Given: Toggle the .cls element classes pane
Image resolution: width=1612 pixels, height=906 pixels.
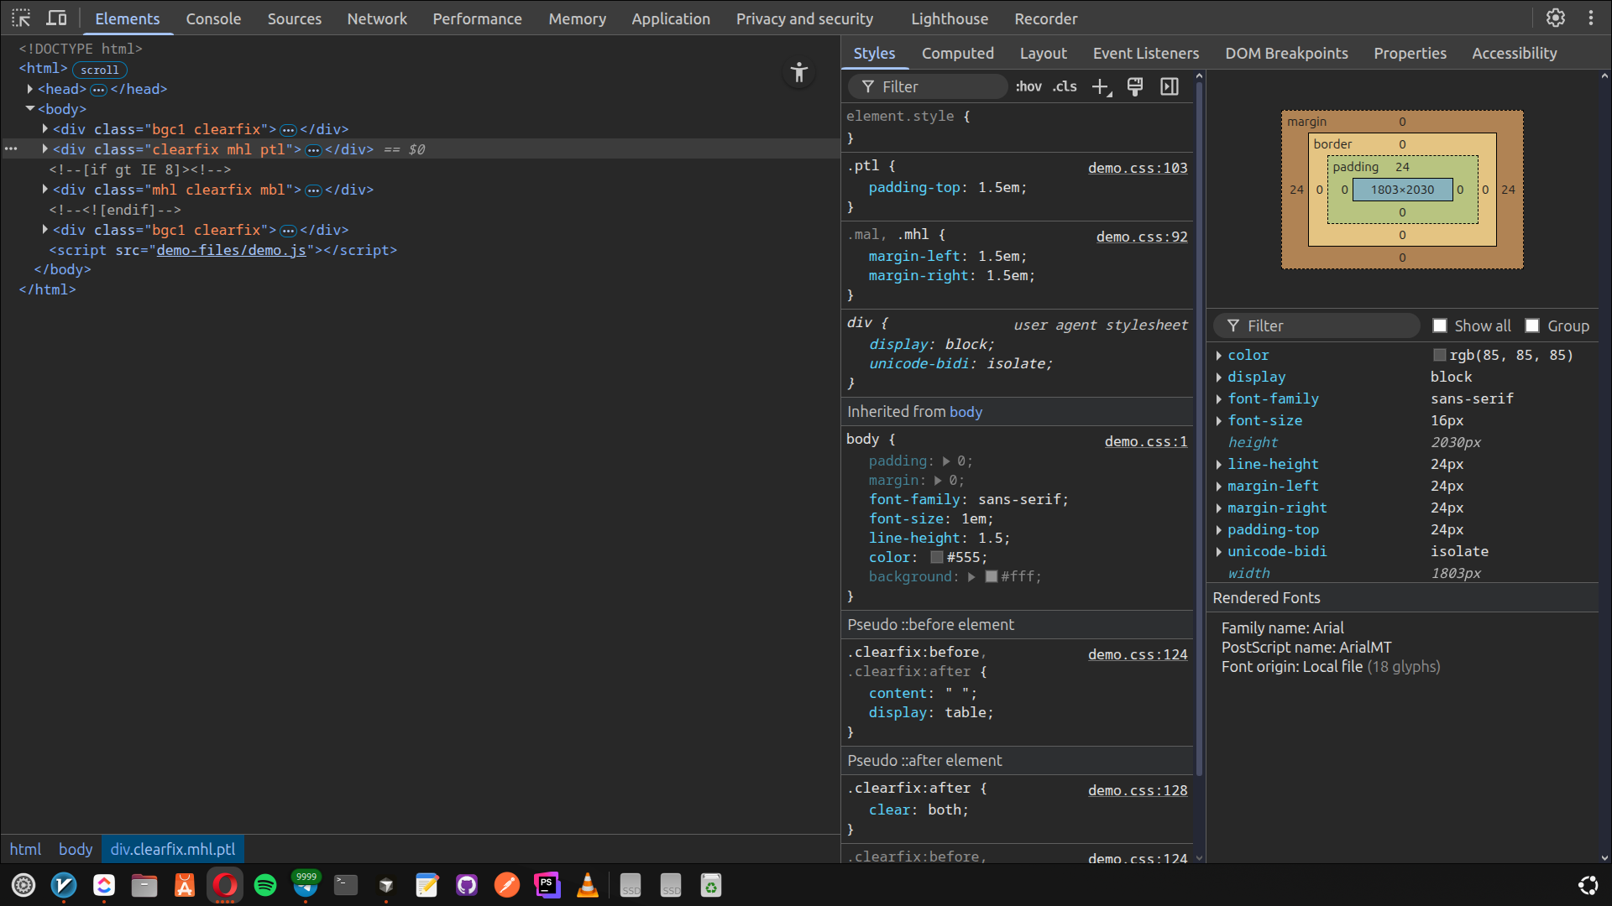Looking at the screenshot, I should point(1065,86).
